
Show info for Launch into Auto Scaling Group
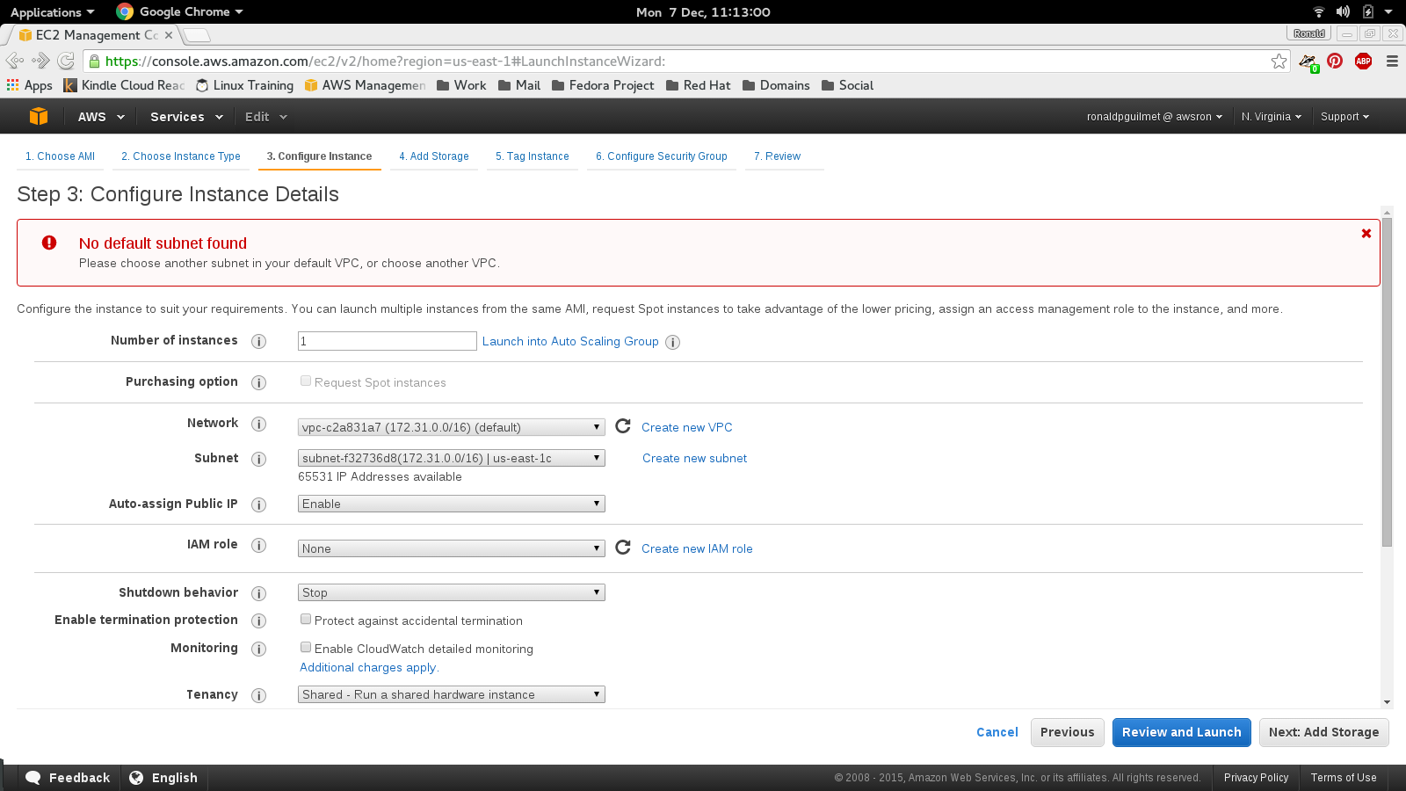pos(672,342)
